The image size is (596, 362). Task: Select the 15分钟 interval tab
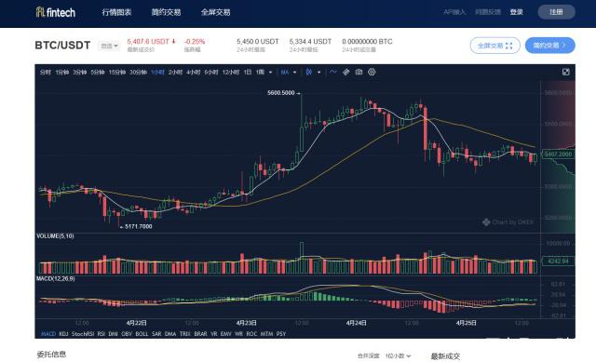[117, 73]
